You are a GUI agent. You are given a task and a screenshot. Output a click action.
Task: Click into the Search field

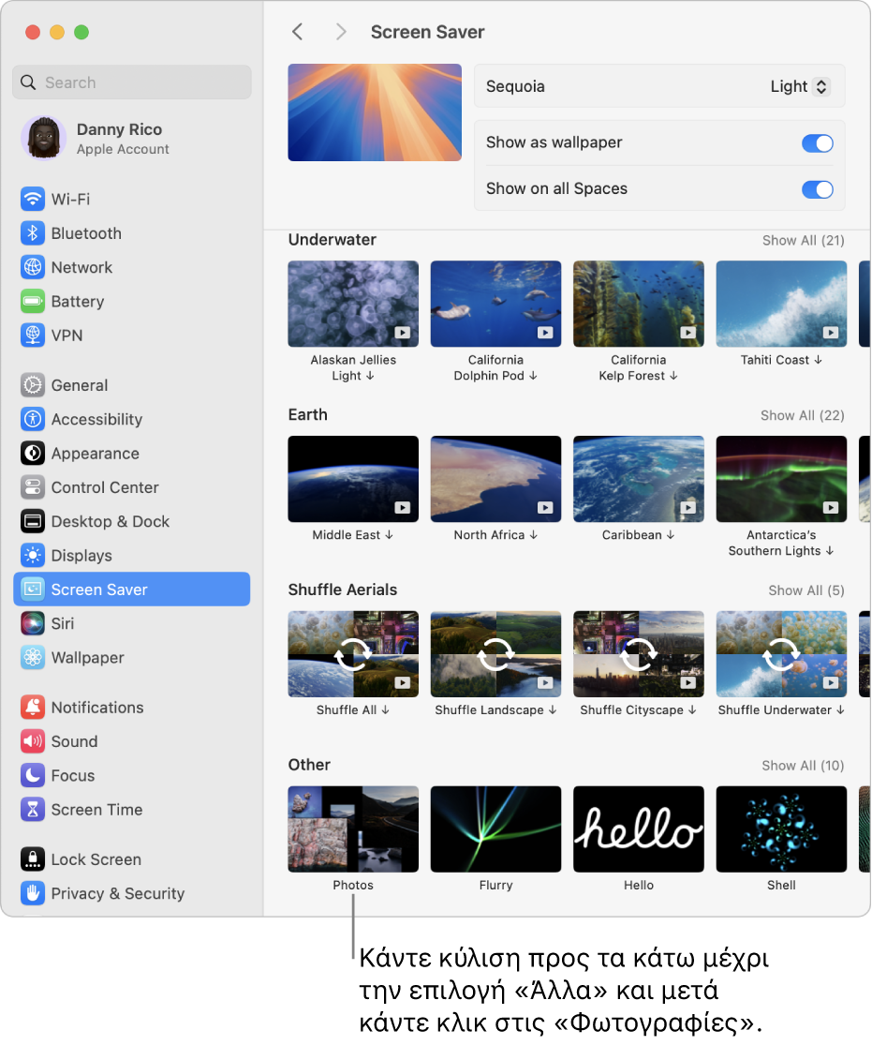tap(132, 82)
